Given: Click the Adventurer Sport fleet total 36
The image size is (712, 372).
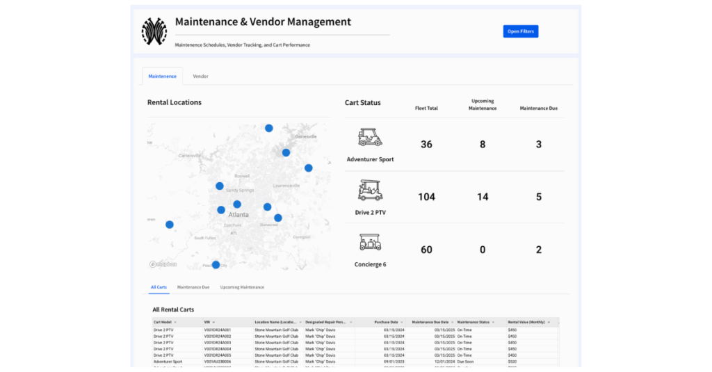Looking at the screenshot, I should click(x=426, y=145).
